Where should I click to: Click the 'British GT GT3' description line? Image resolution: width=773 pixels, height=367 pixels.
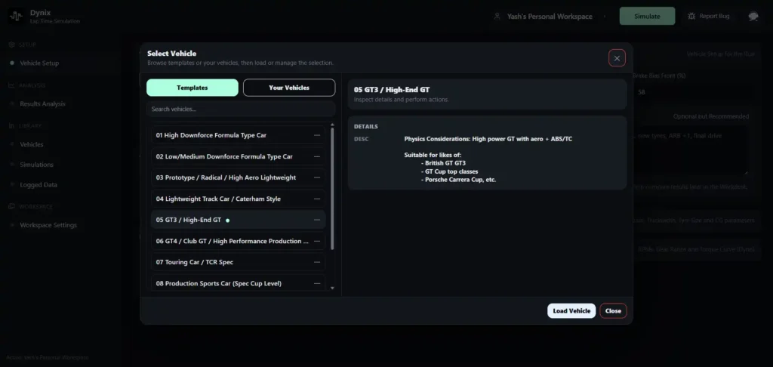point(445,163)
